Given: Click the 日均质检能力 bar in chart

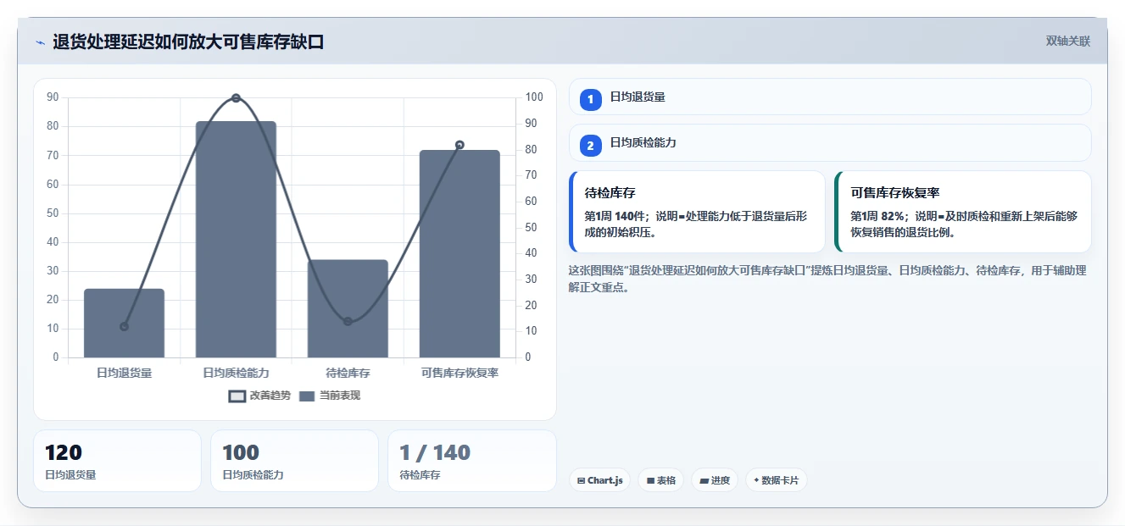Looking at the screenshot, I should (236, 239).
